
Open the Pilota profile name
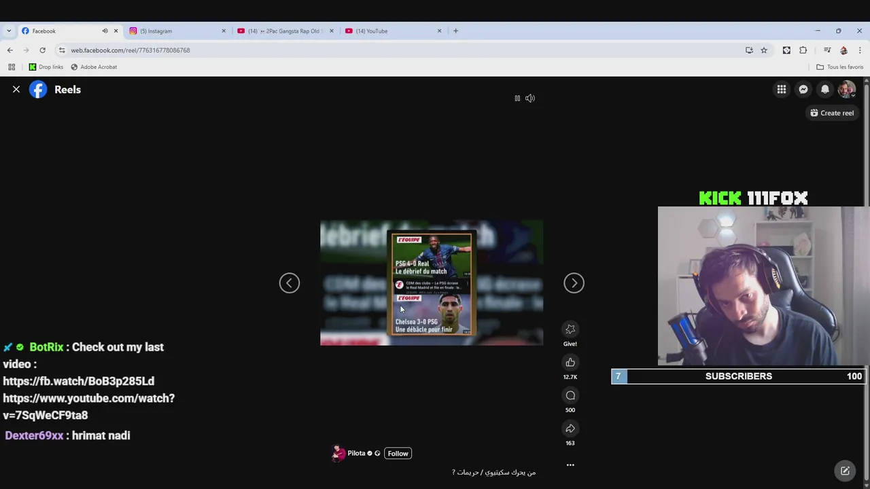(356, 454)
